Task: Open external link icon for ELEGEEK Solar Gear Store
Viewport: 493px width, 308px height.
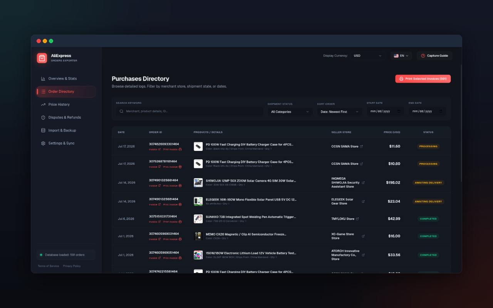Action: click(363, 201)
